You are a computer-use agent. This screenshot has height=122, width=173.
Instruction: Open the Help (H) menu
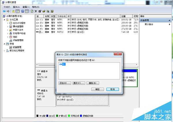36,7
